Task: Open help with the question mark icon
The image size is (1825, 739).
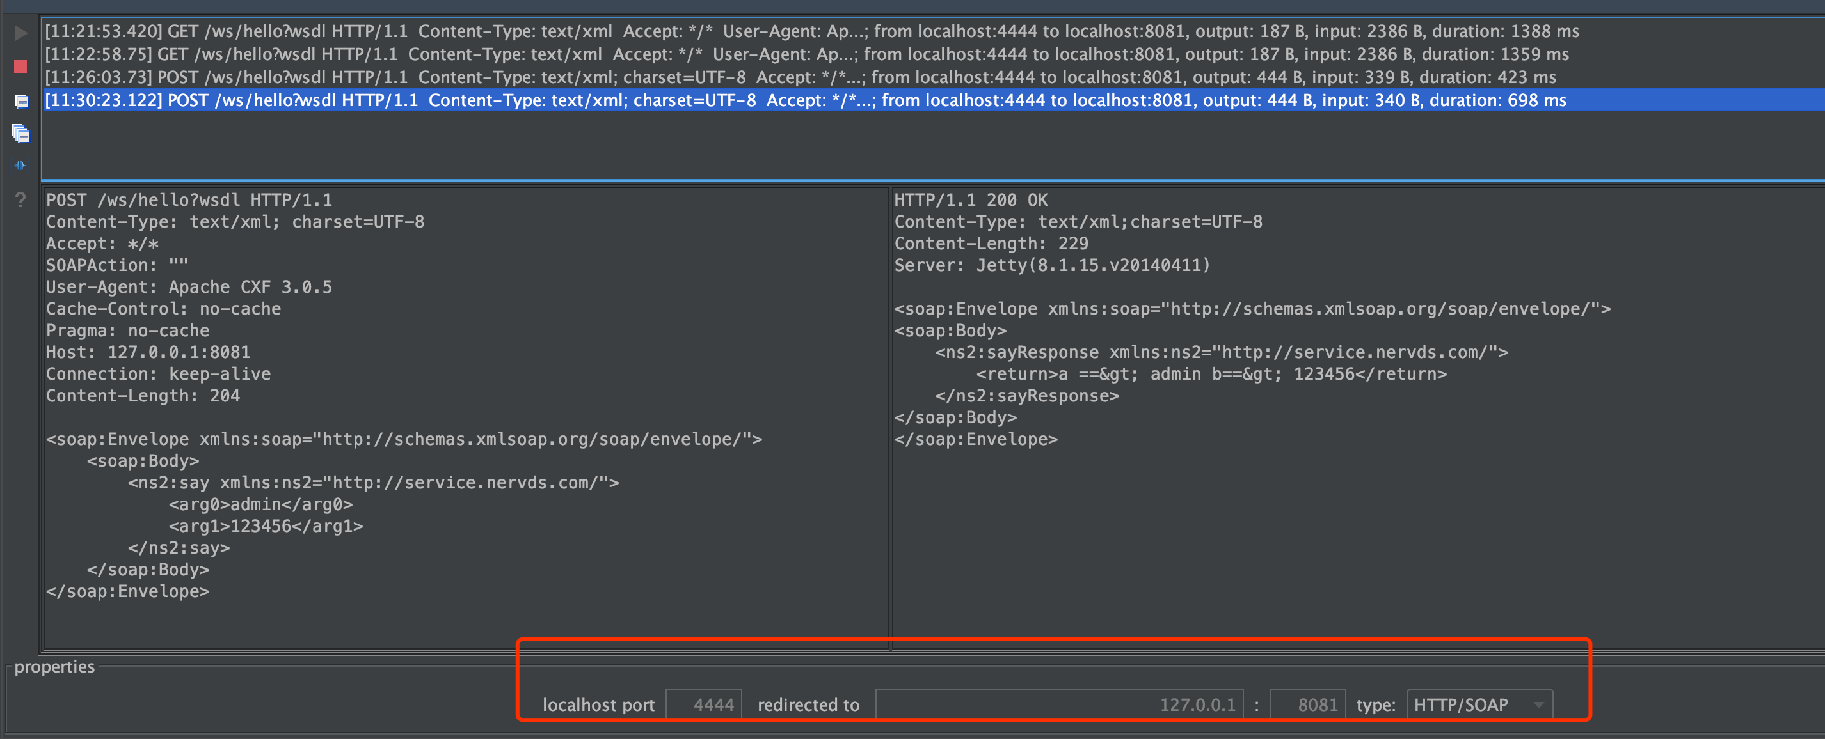Action: tap(20, 199)
